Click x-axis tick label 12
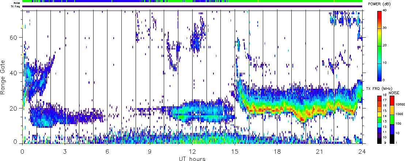The height and width of the screenshot is (161, 405). click(192, 151)
